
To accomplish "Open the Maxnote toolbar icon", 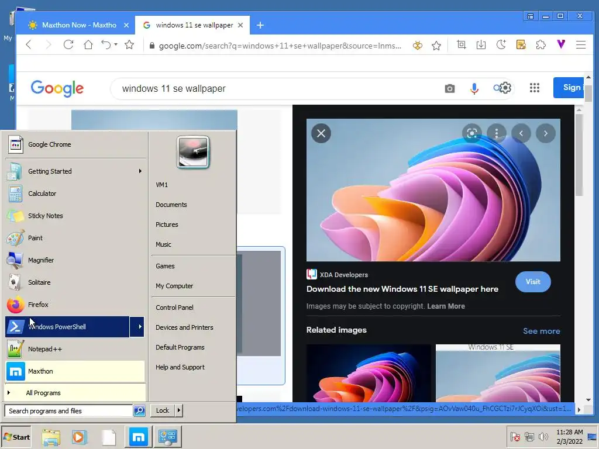I will [521, 45].
